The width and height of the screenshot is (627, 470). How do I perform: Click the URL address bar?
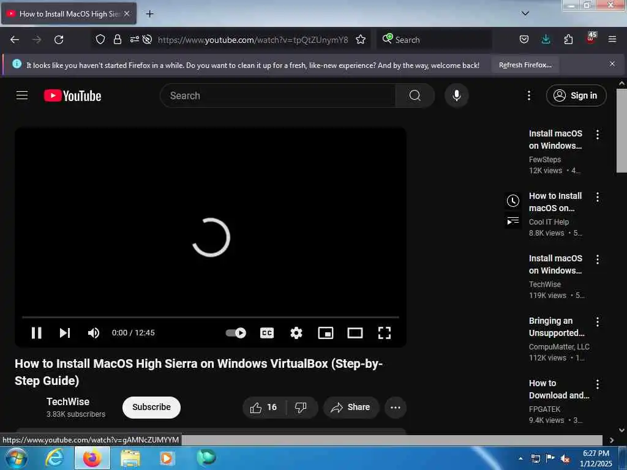click(253, 40)
